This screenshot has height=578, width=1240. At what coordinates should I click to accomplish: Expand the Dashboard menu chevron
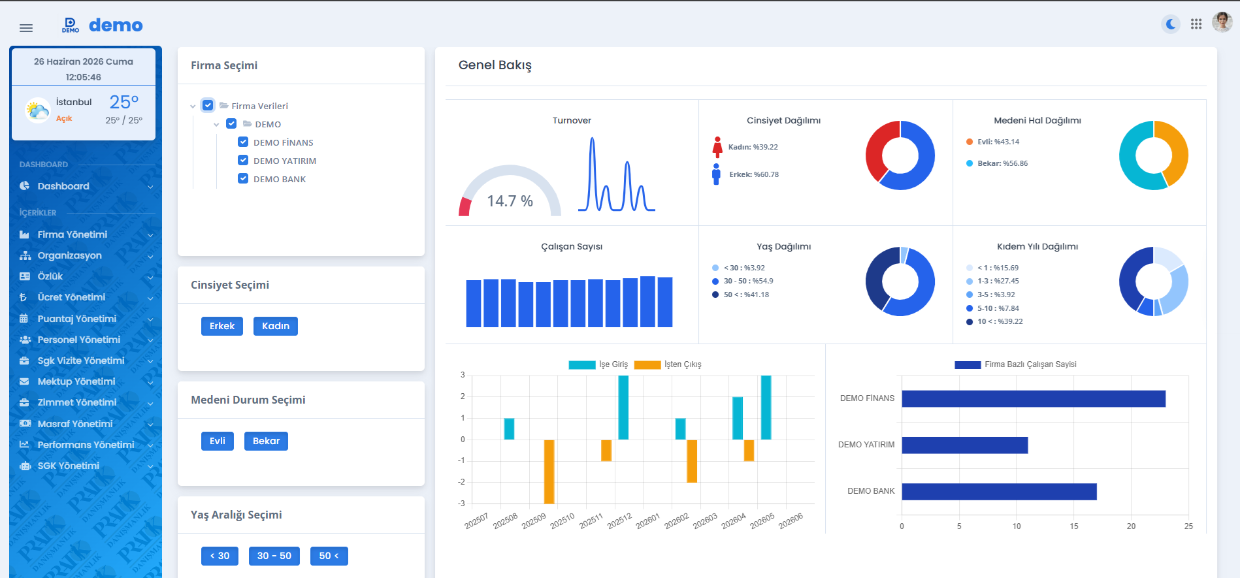tap(150, 187)
